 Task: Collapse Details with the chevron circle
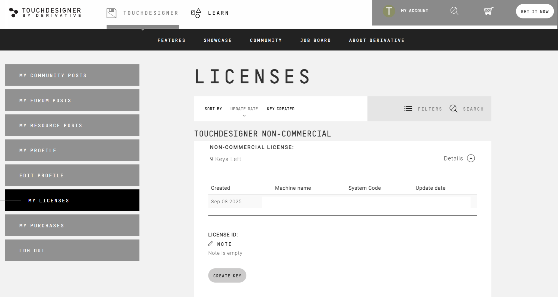471,158
